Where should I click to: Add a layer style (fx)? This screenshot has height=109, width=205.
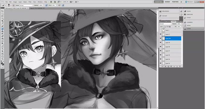pos(166,66)
